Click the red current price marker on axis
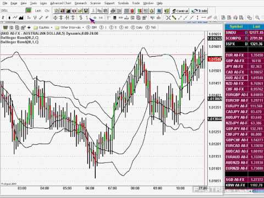The image size is (264, 198). [x=215, y=59]
